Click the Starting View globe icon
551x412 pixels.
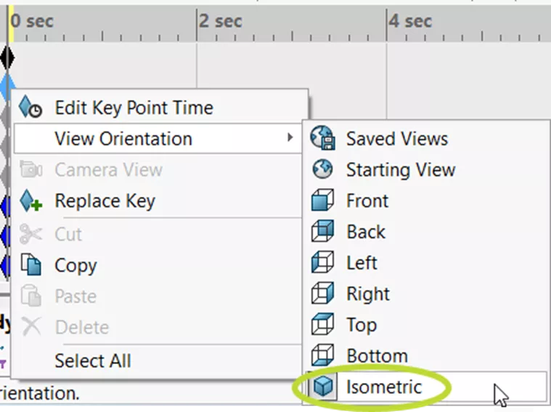point(322,170)
